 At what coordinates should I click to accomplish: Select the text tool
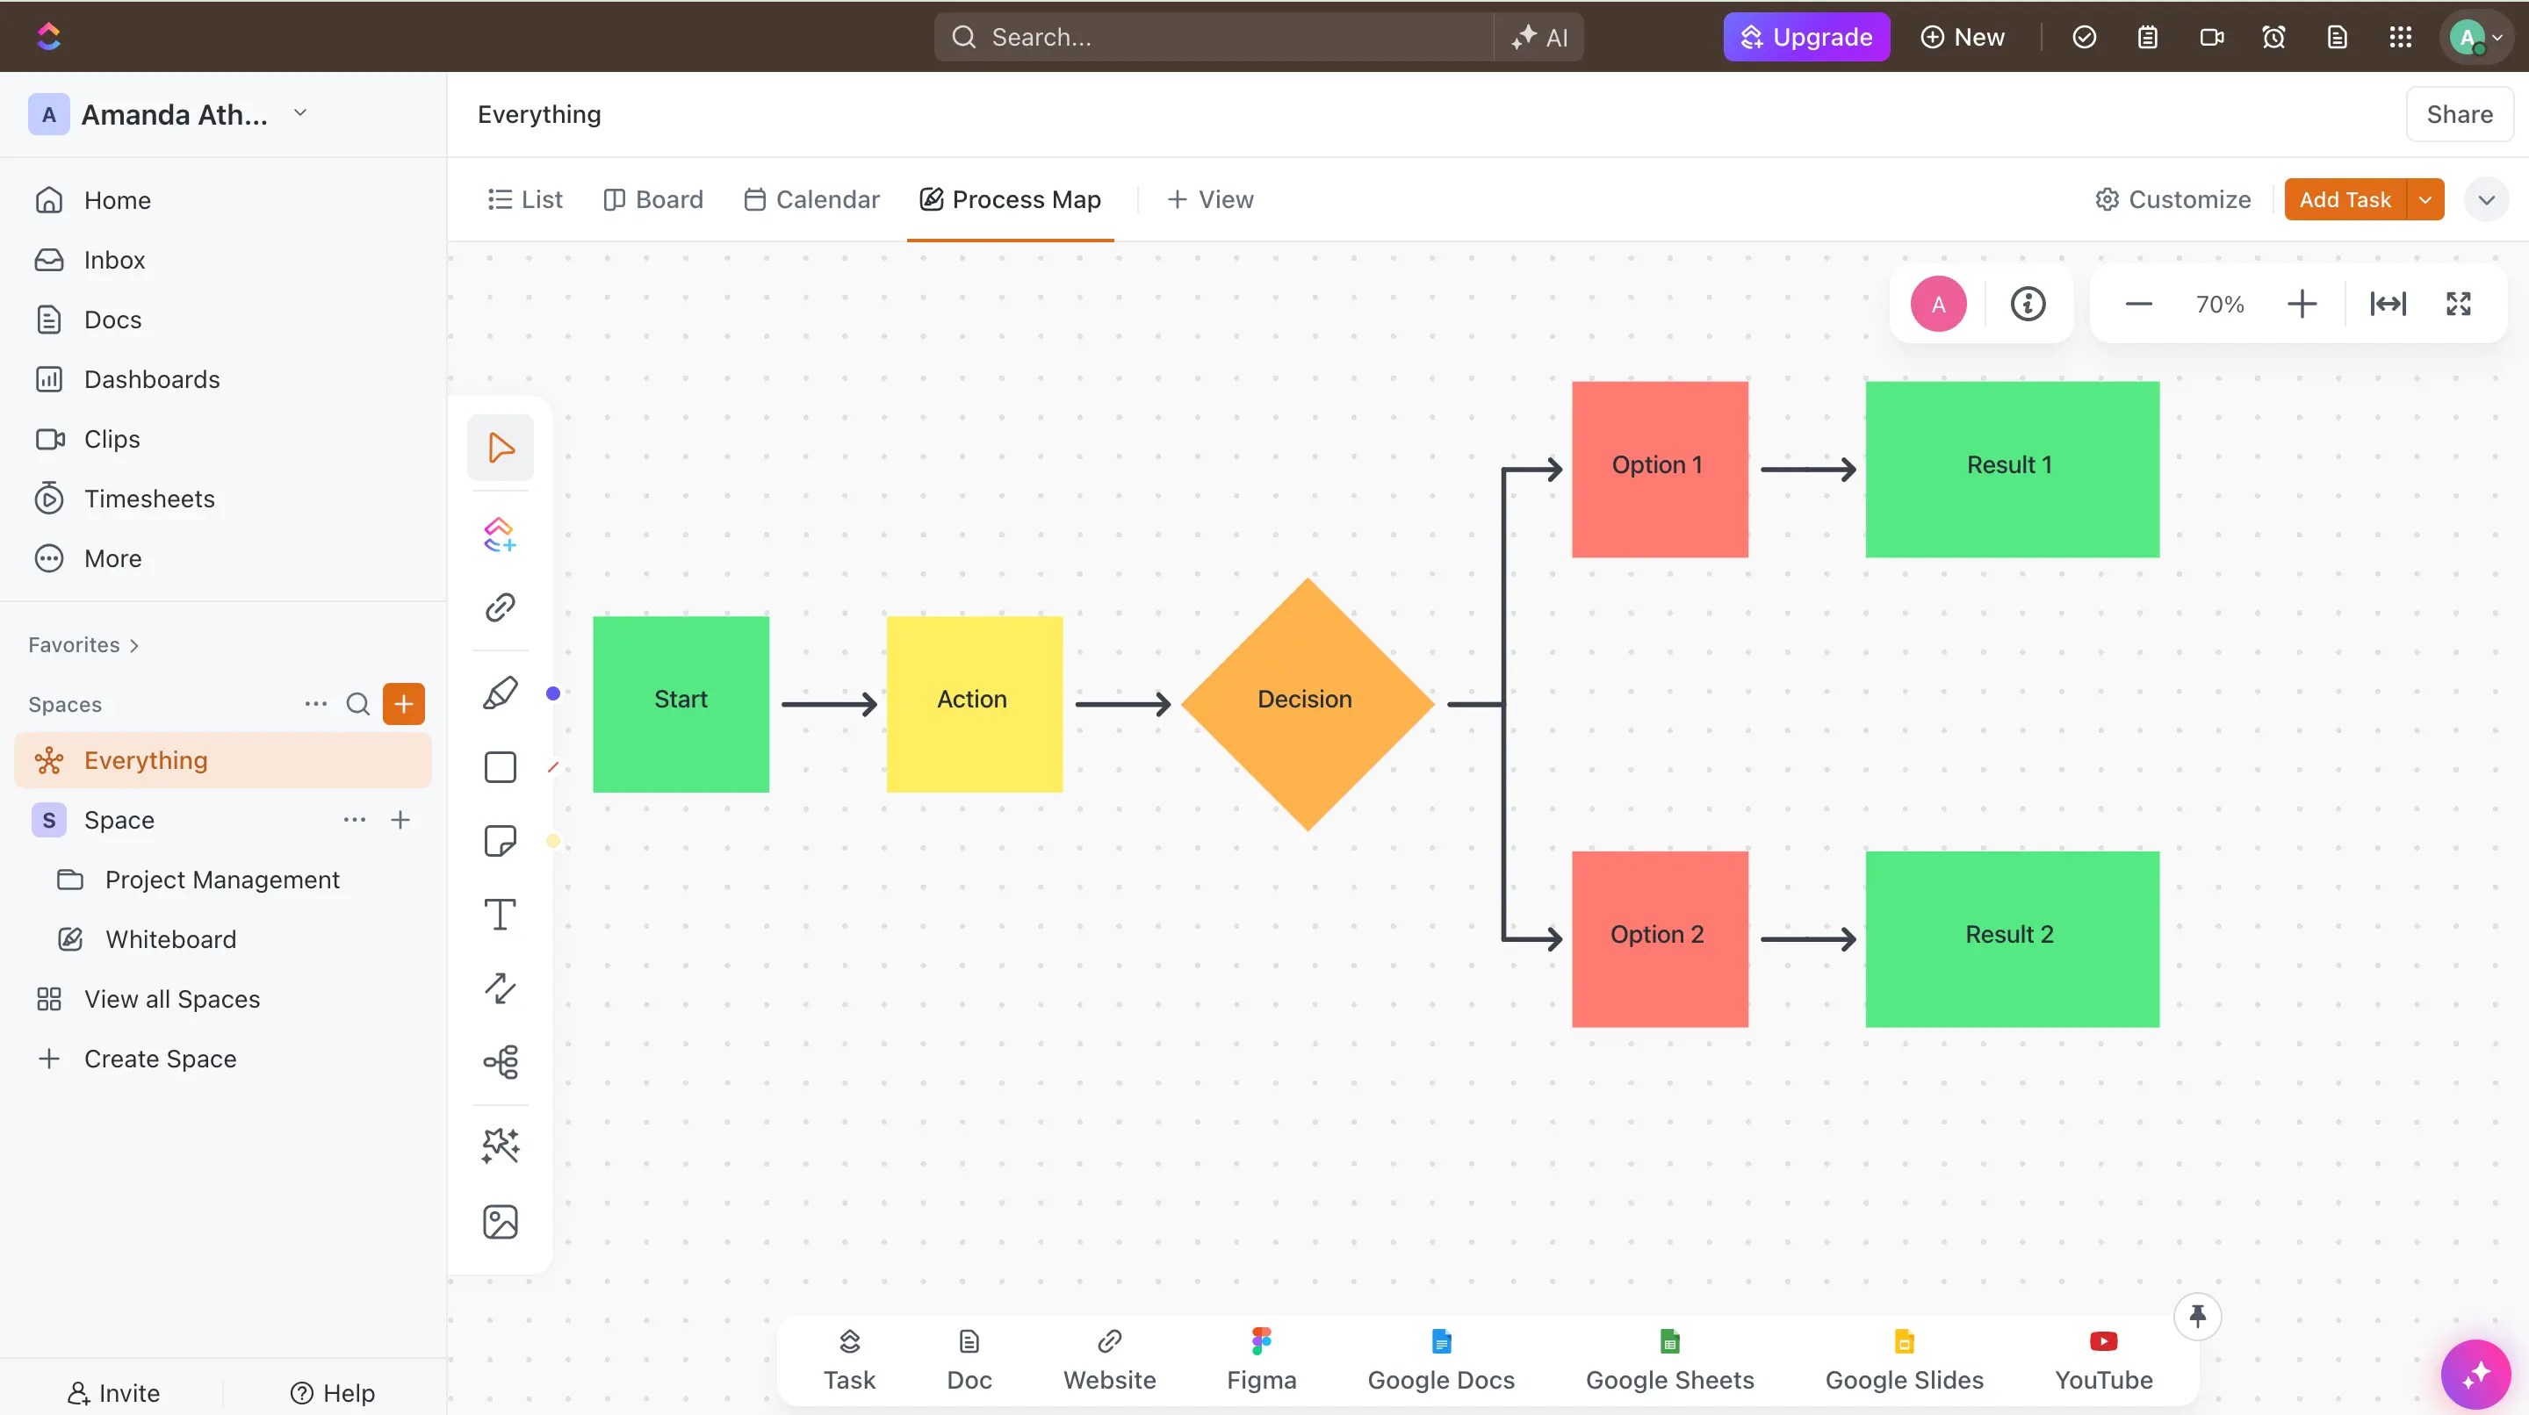click(x=500, y=915)
